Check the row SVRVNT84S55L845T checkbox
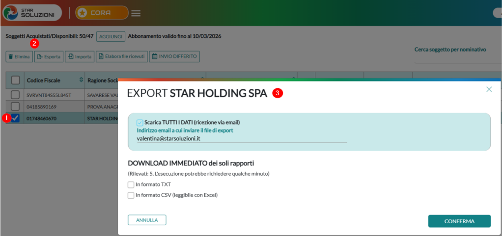The height and width of the screenshot is (236, 503). [15, 95]
